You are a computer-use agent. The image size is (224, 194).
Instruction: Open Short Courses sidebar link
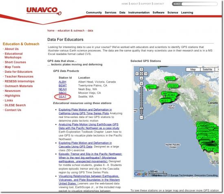coord(15,62)
